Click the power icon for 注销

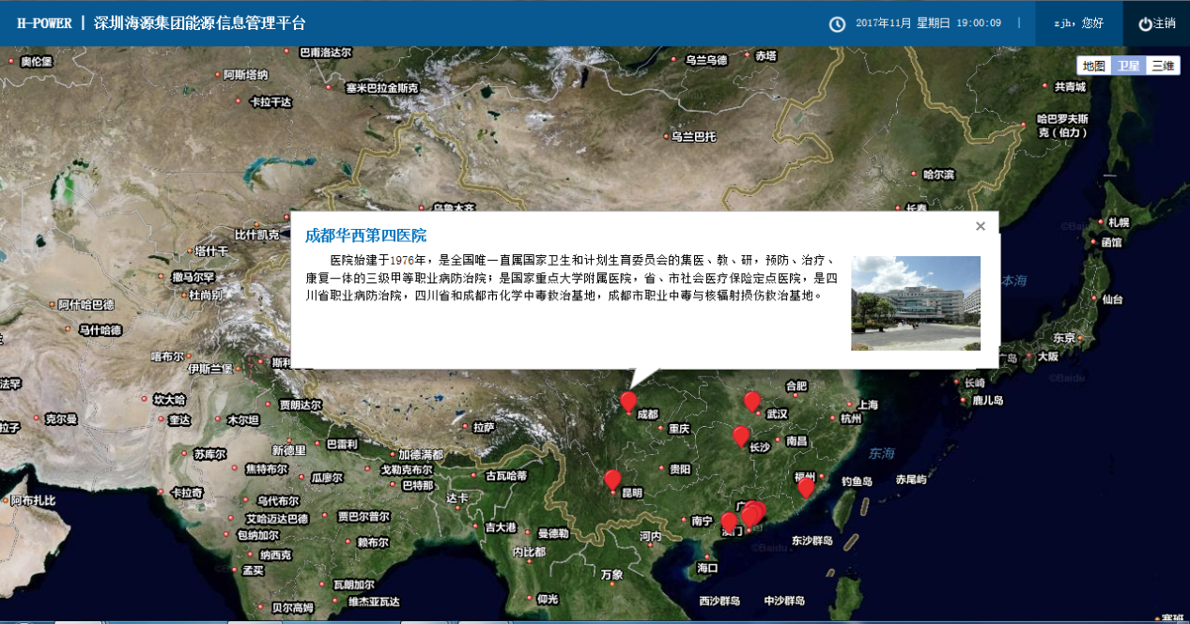click(x=1145, y=23)
